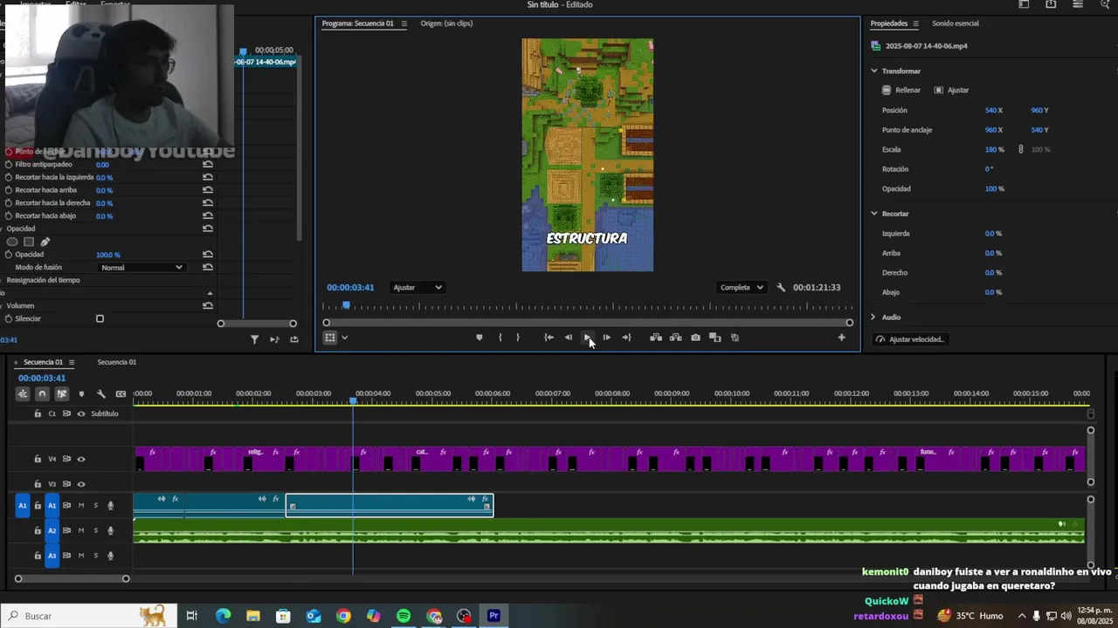1118x628 pixels.
Task: Click the Program monitor playhead marker
Action: click(347, 304)
